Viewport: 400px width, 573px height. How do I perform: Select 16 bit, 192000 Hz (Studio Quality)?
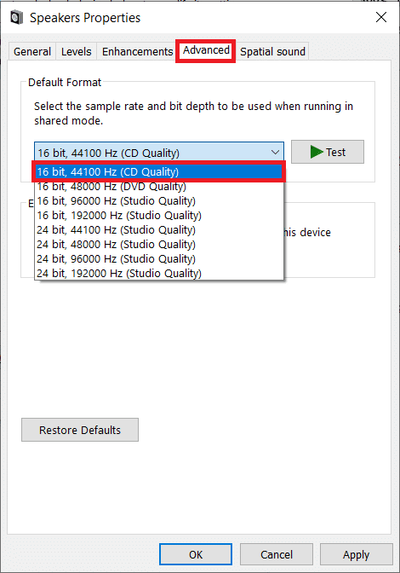[x=159, y=215]
